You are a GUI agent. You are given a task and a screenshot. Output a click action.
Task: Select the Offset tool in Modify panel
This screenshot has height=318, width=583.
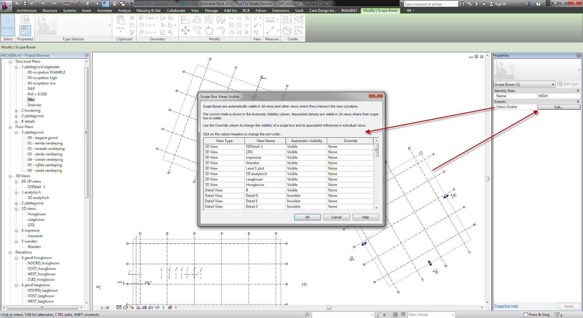tap(197, 20)
